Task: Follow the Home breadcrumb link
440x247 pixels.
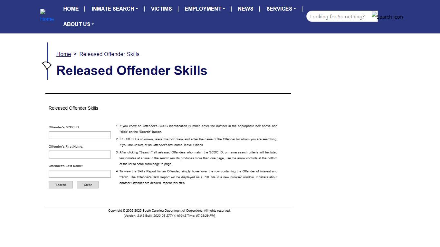Action: click(x=63, y=54)
